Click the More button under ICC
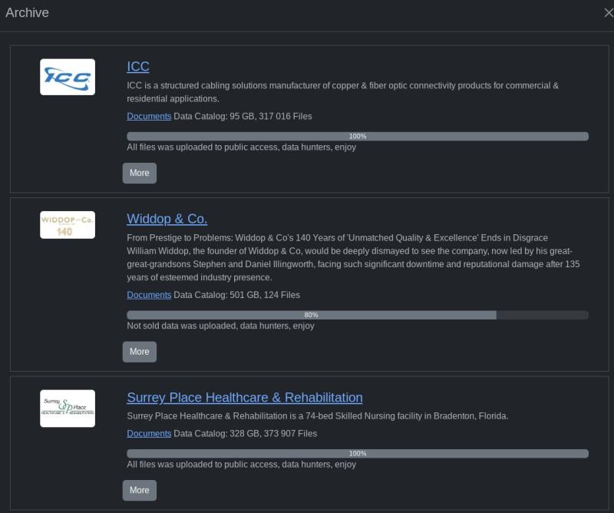614x513 pixels. tap(140, 174)
